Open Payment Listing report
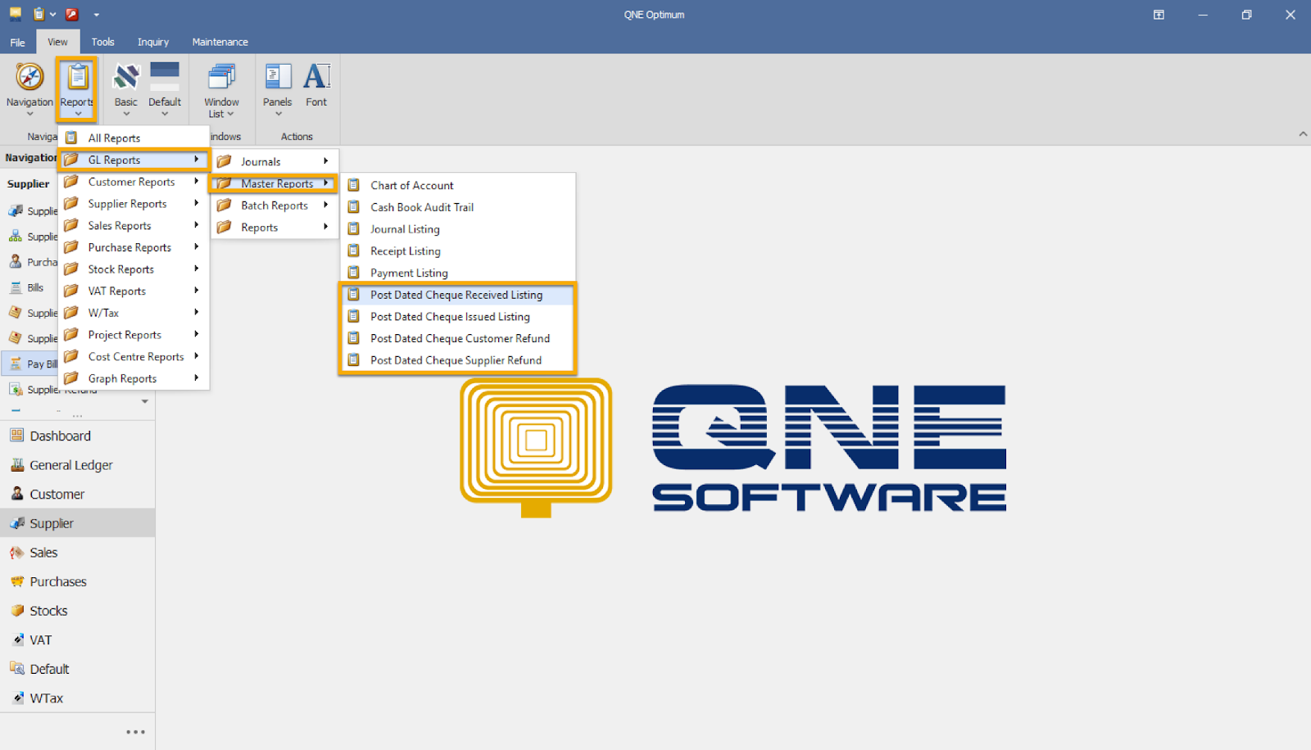Image resolution: width=1311 pixels, height=750 pixels. coord(458,273)
